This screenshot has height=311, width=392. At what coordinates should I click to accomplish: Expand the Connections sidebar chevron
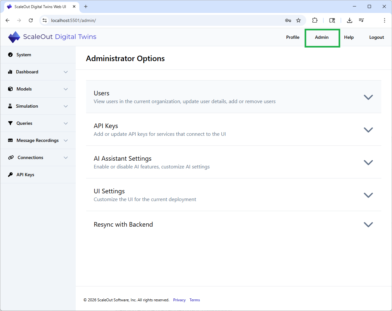(66, 157)
